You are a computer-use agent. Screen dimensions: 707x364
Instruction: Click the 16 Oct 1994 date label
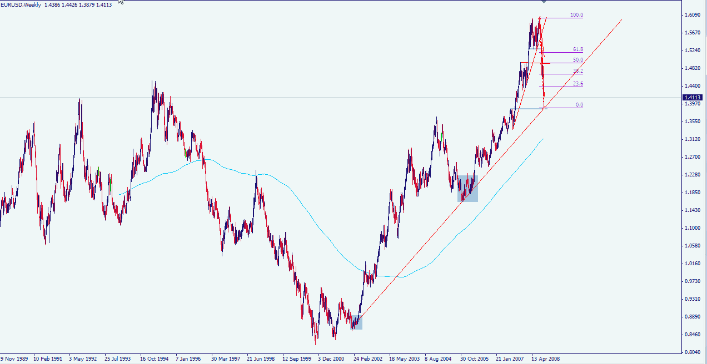point(155,359)
